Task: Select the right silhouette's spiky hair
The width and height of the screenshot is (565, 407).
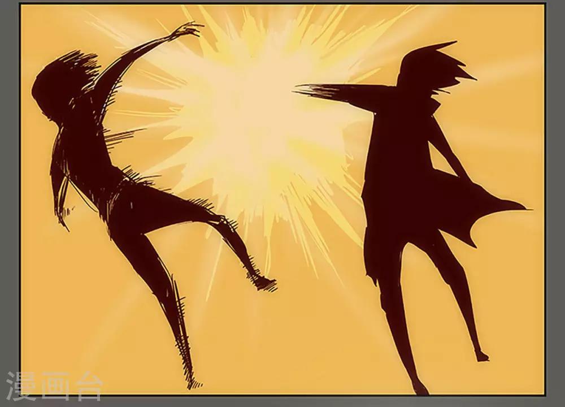Action: click(435, 62)
